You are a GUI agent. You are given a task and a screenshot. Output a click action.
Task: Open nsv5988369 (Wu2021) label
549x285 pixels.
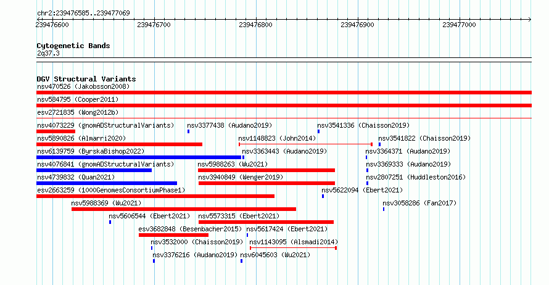[106, 203]
